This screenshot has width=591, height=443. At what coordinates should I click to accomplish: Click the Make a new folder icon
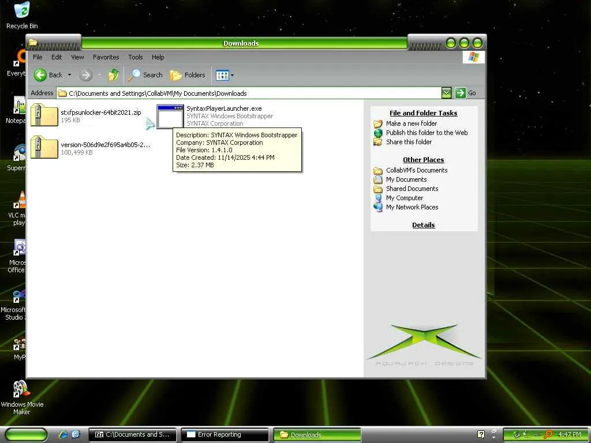[377, 123]
